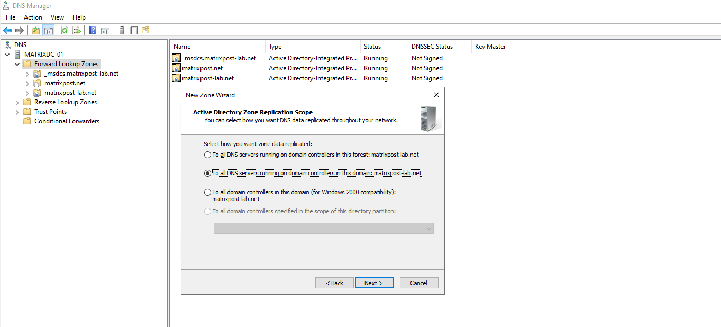Open the Action menu
The image size is (721, 327).
point(33,17)
